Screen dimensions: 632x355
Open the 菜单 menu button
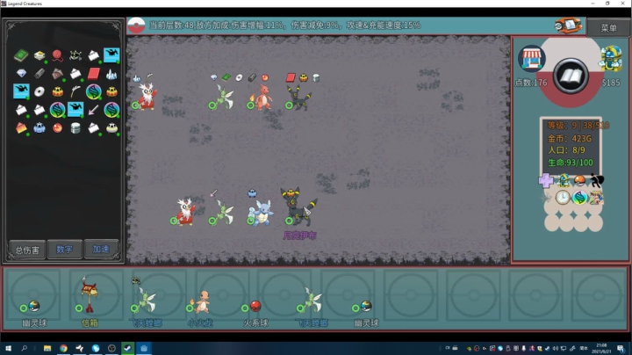click(x=608, y=28)
